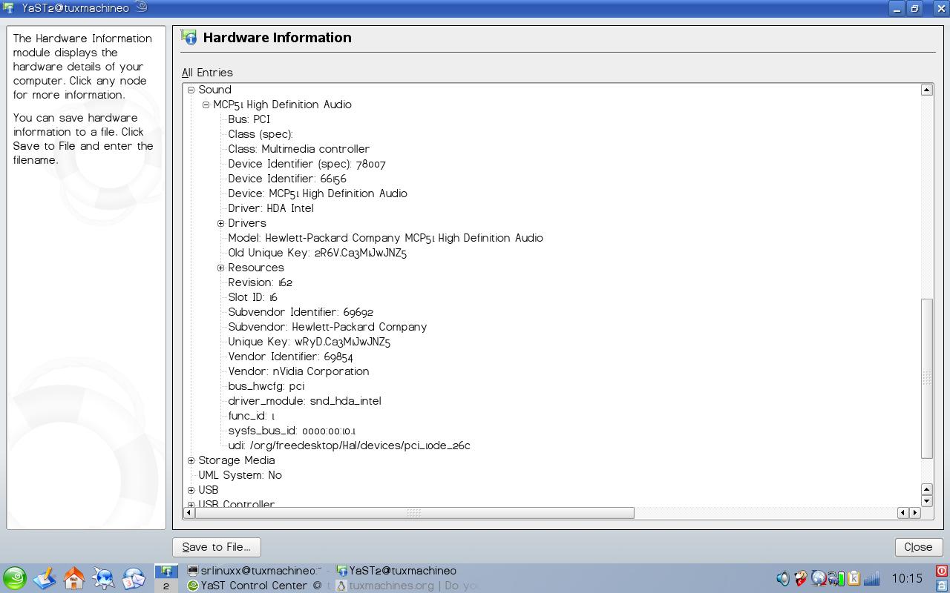This screenshot has width=950, height=593.
Task: Switch to tuxmachines.org browser taskbar entry
Action: pos(407,586)
